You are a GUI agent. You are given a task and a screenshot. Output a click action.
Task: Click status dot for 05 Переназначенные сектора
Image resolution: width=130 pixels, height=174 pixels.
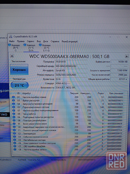(14, 107)
